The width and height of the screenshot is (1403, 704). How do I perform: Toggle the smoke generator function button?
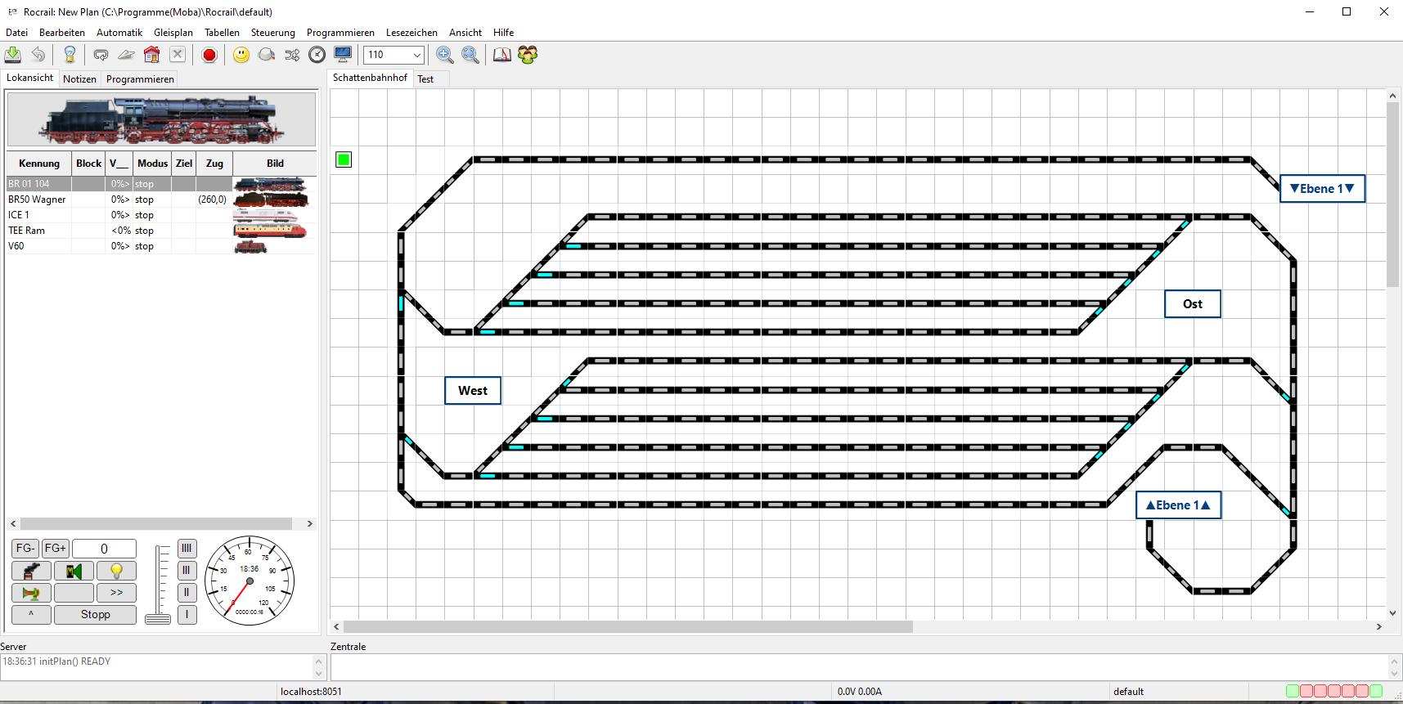[31, 571]
